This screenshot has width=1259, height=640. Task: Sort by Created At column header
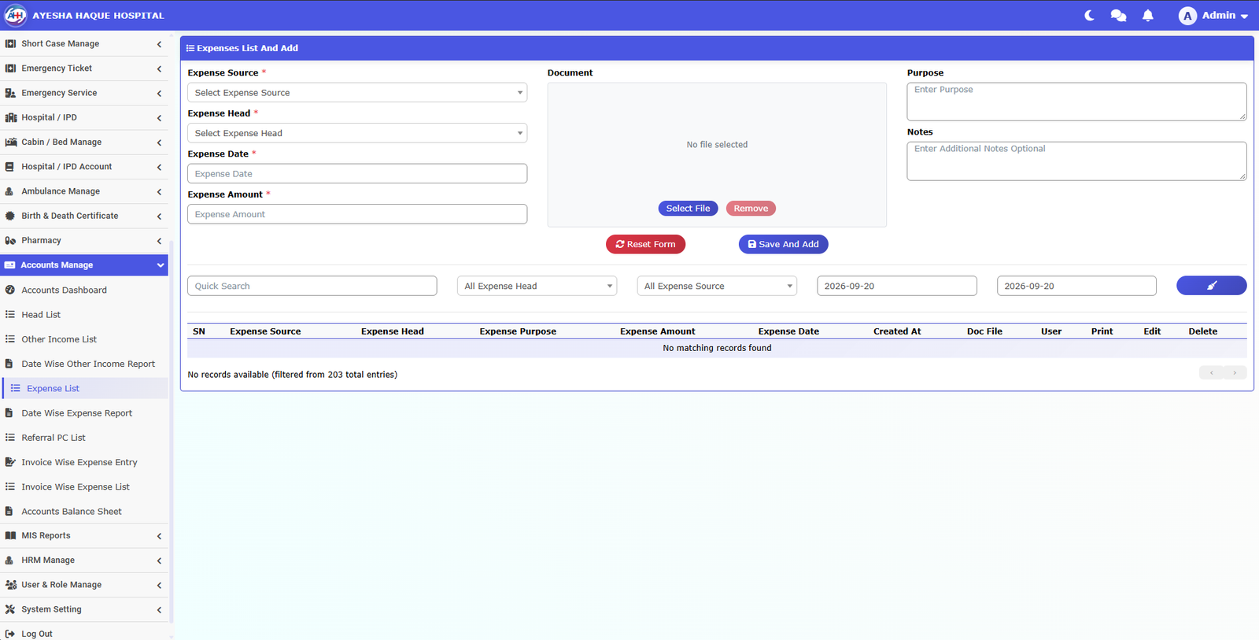tap(897, 331)
